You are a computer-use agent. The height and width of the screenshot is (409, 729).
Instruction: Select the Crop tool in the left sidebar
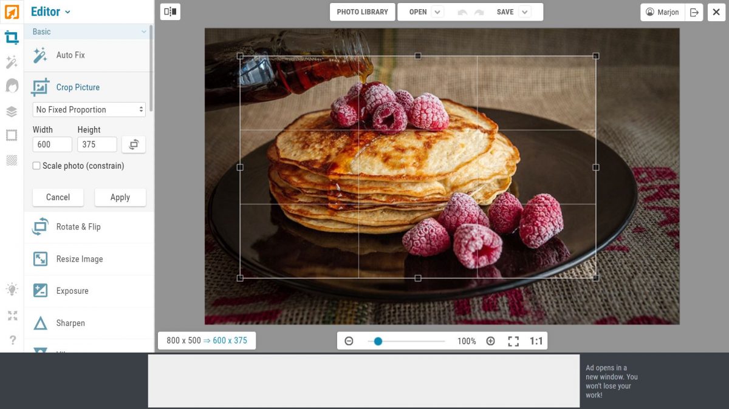[x=12, y=37]
